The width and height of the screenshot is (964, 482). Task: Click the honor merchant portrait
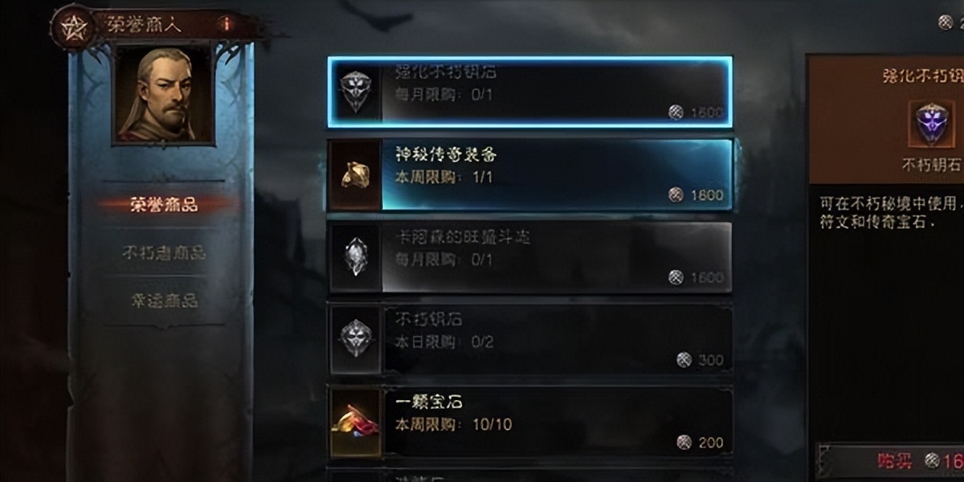click(x=164, y=94)
